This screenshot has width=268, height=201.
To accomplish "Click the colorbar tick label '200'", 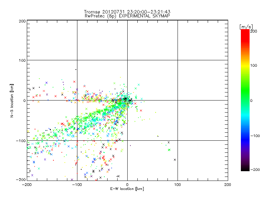I will [x=254, y=31].
